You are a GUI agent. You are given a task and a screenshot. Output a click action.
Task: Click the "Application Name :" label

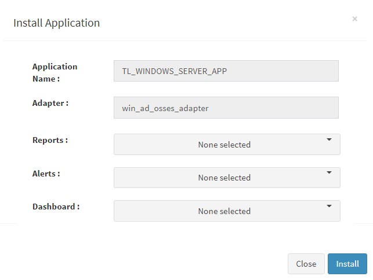point(55,73)
